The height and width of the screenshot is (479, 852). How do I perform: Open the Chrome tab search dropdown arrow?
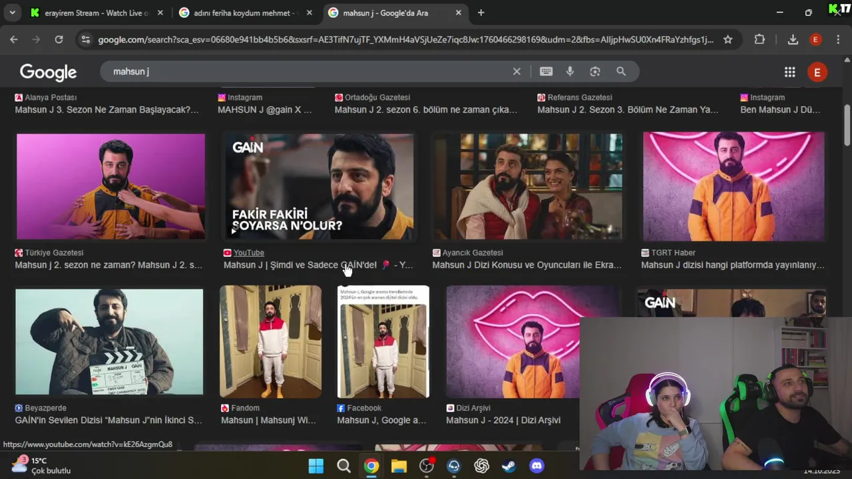[x=12, y=13]
